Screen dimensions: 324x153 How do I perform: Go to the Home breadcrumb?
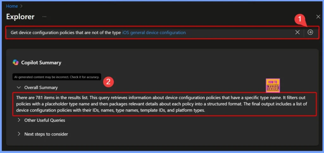tap(12, 6)
